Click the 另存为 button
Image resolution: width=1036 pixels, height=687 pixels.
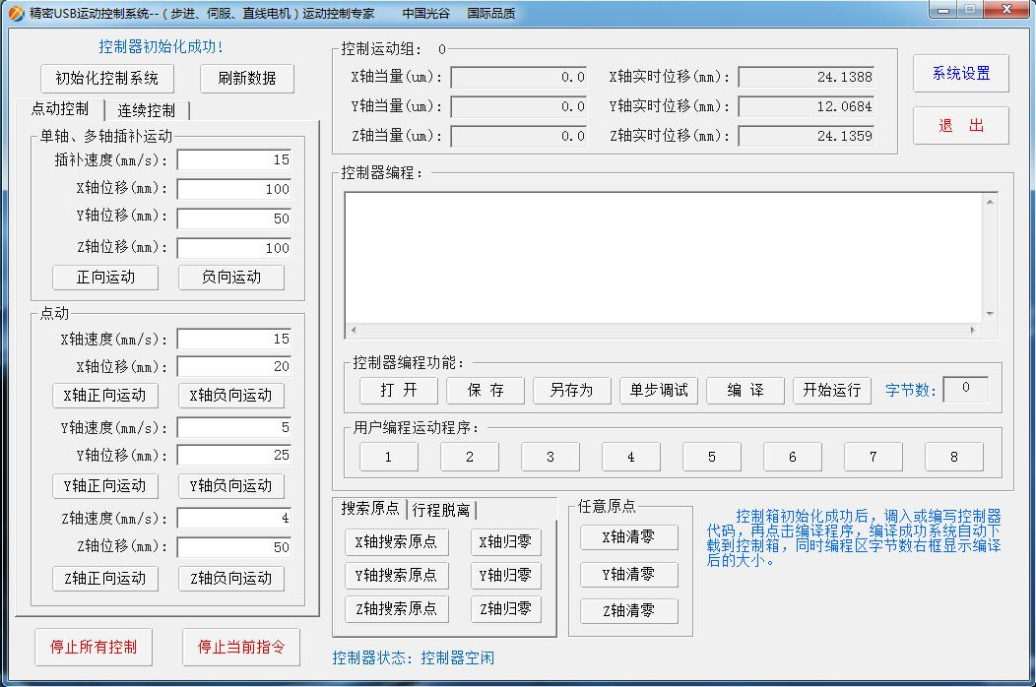pyautogui.click(x=572, y=391)
